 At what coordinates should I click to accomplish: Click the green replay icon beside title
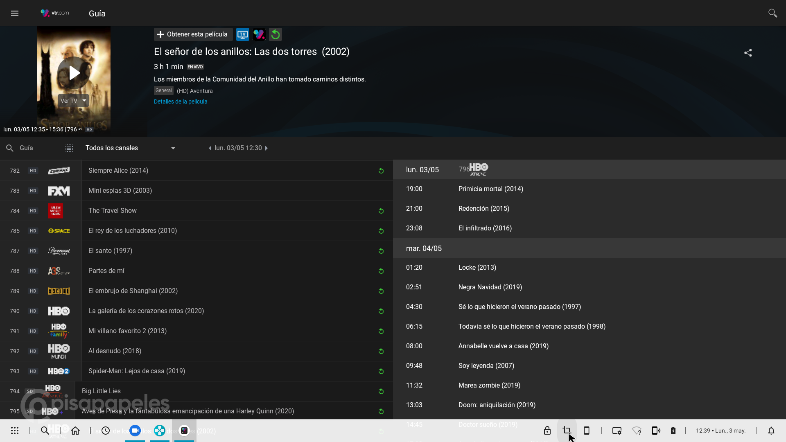pyautogui.click(x=276, y=34)
